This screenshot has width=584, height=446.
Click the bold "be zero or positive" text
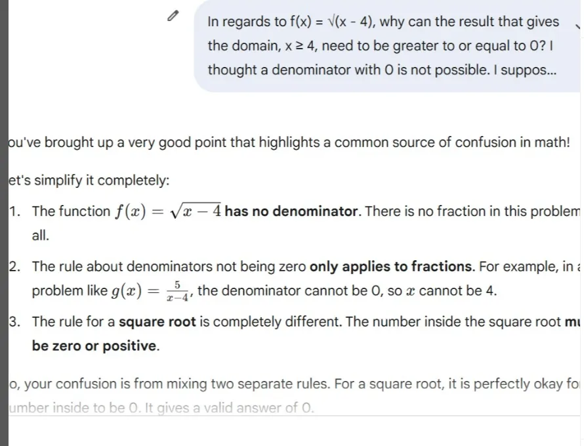95,346
